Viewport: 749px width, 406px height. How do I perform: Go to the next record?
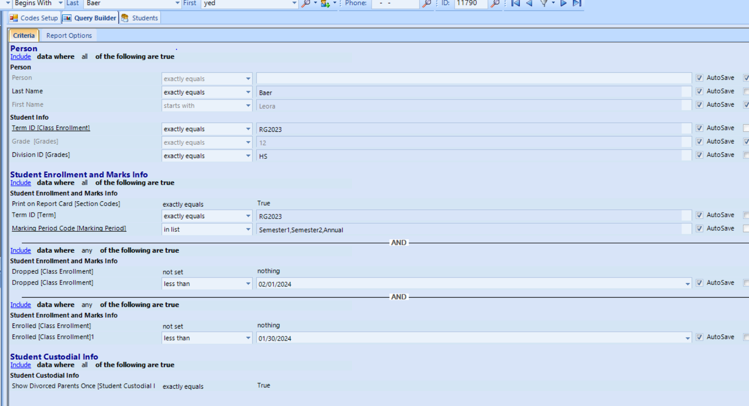point(563,3)
